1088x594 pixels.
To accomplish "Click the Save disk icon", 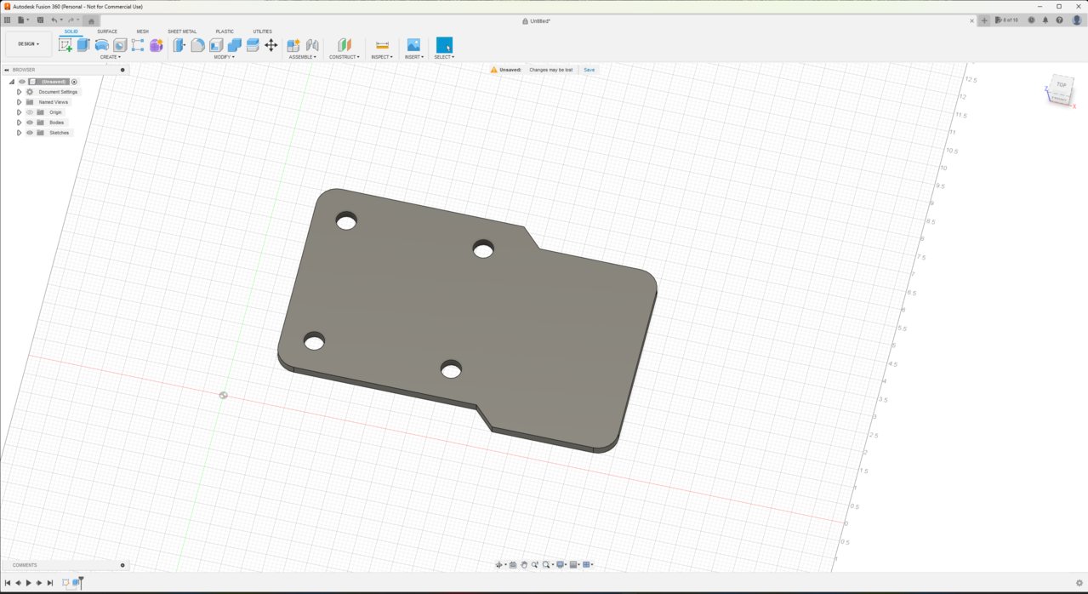I will pyautogui.click(x=40, y=20).
